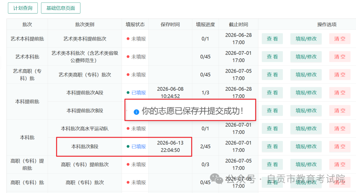Click the 本科批次B段 category cell
356x193 pixels.
(x=85, y=146)
